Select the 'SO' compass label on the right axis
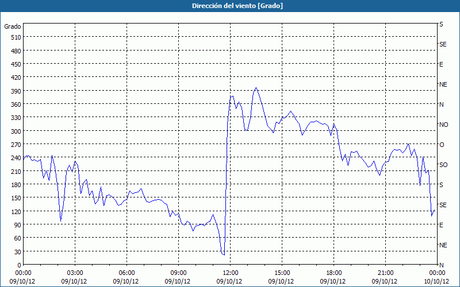The height and width of the screenshot is (287, 460). (443, 165)
